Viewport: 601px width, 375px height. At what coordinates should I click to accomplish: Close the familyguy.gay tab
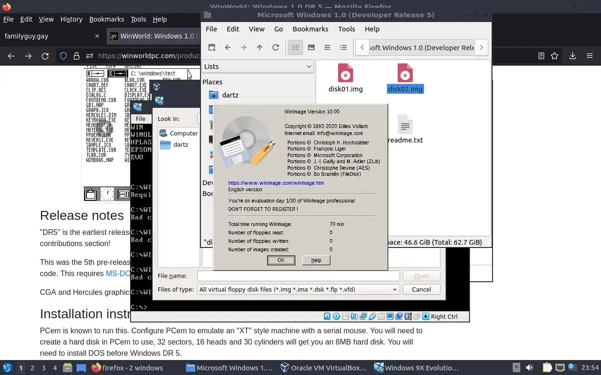coord(97,36)
